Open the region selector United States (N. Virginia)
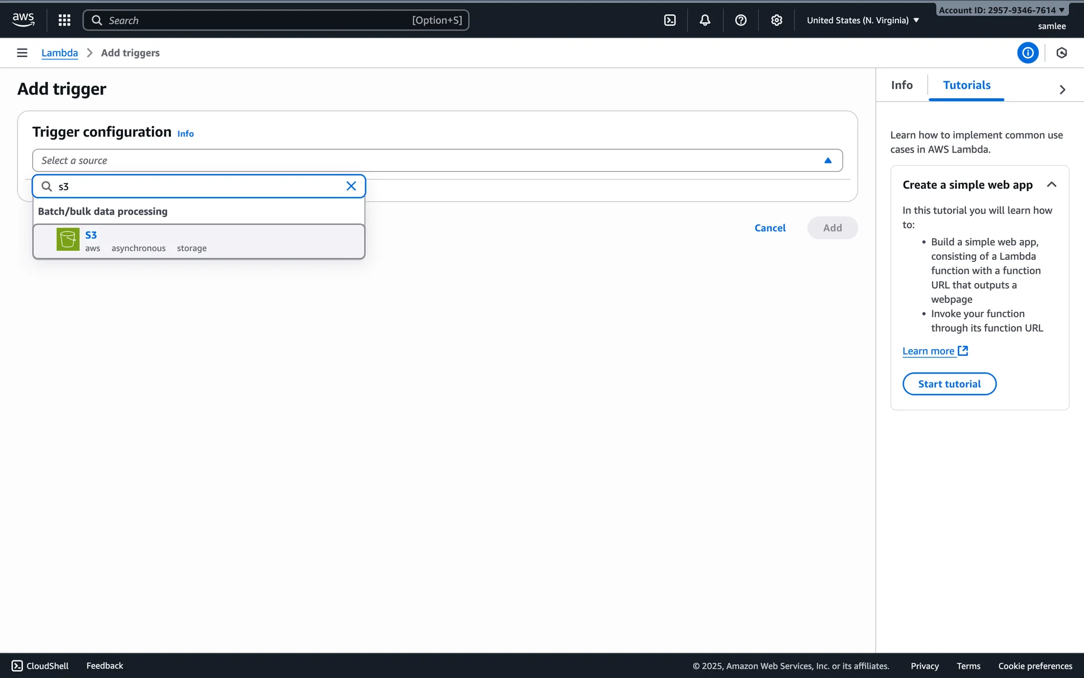This screenshot has width=1084, height=678. point(863,20)
